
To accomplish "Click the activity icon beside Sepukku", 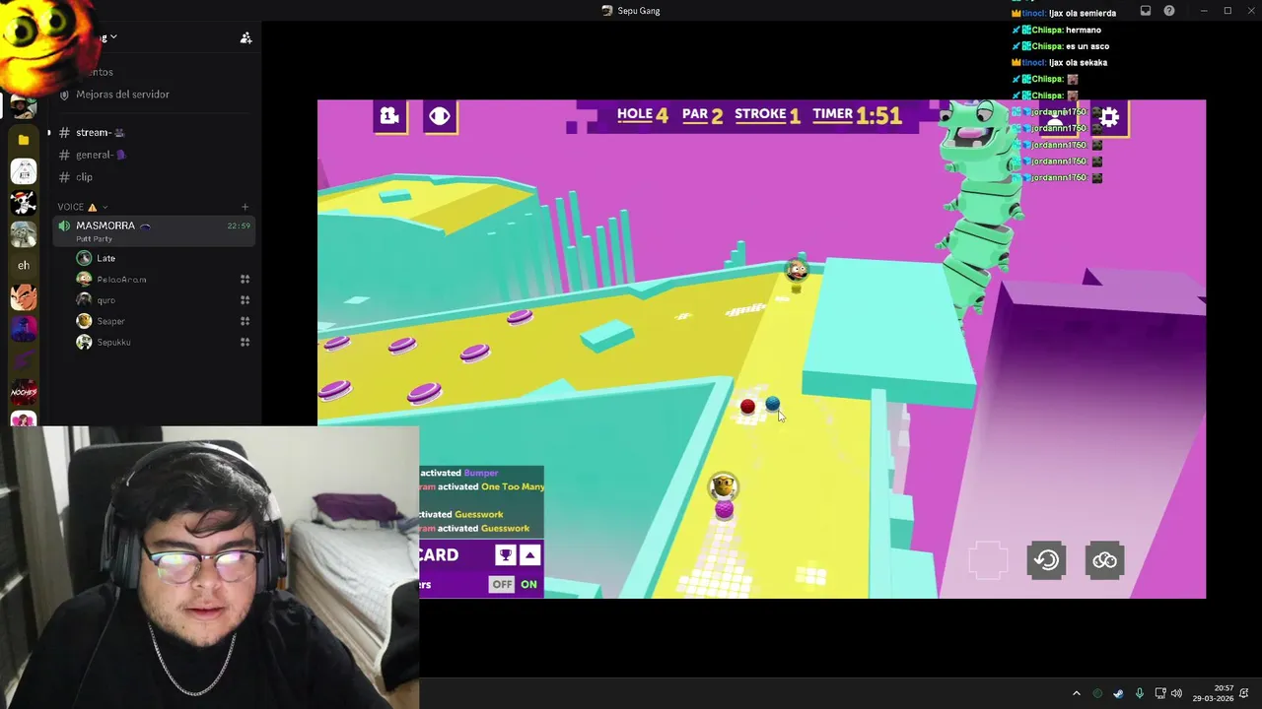I will tap(245, 342).
